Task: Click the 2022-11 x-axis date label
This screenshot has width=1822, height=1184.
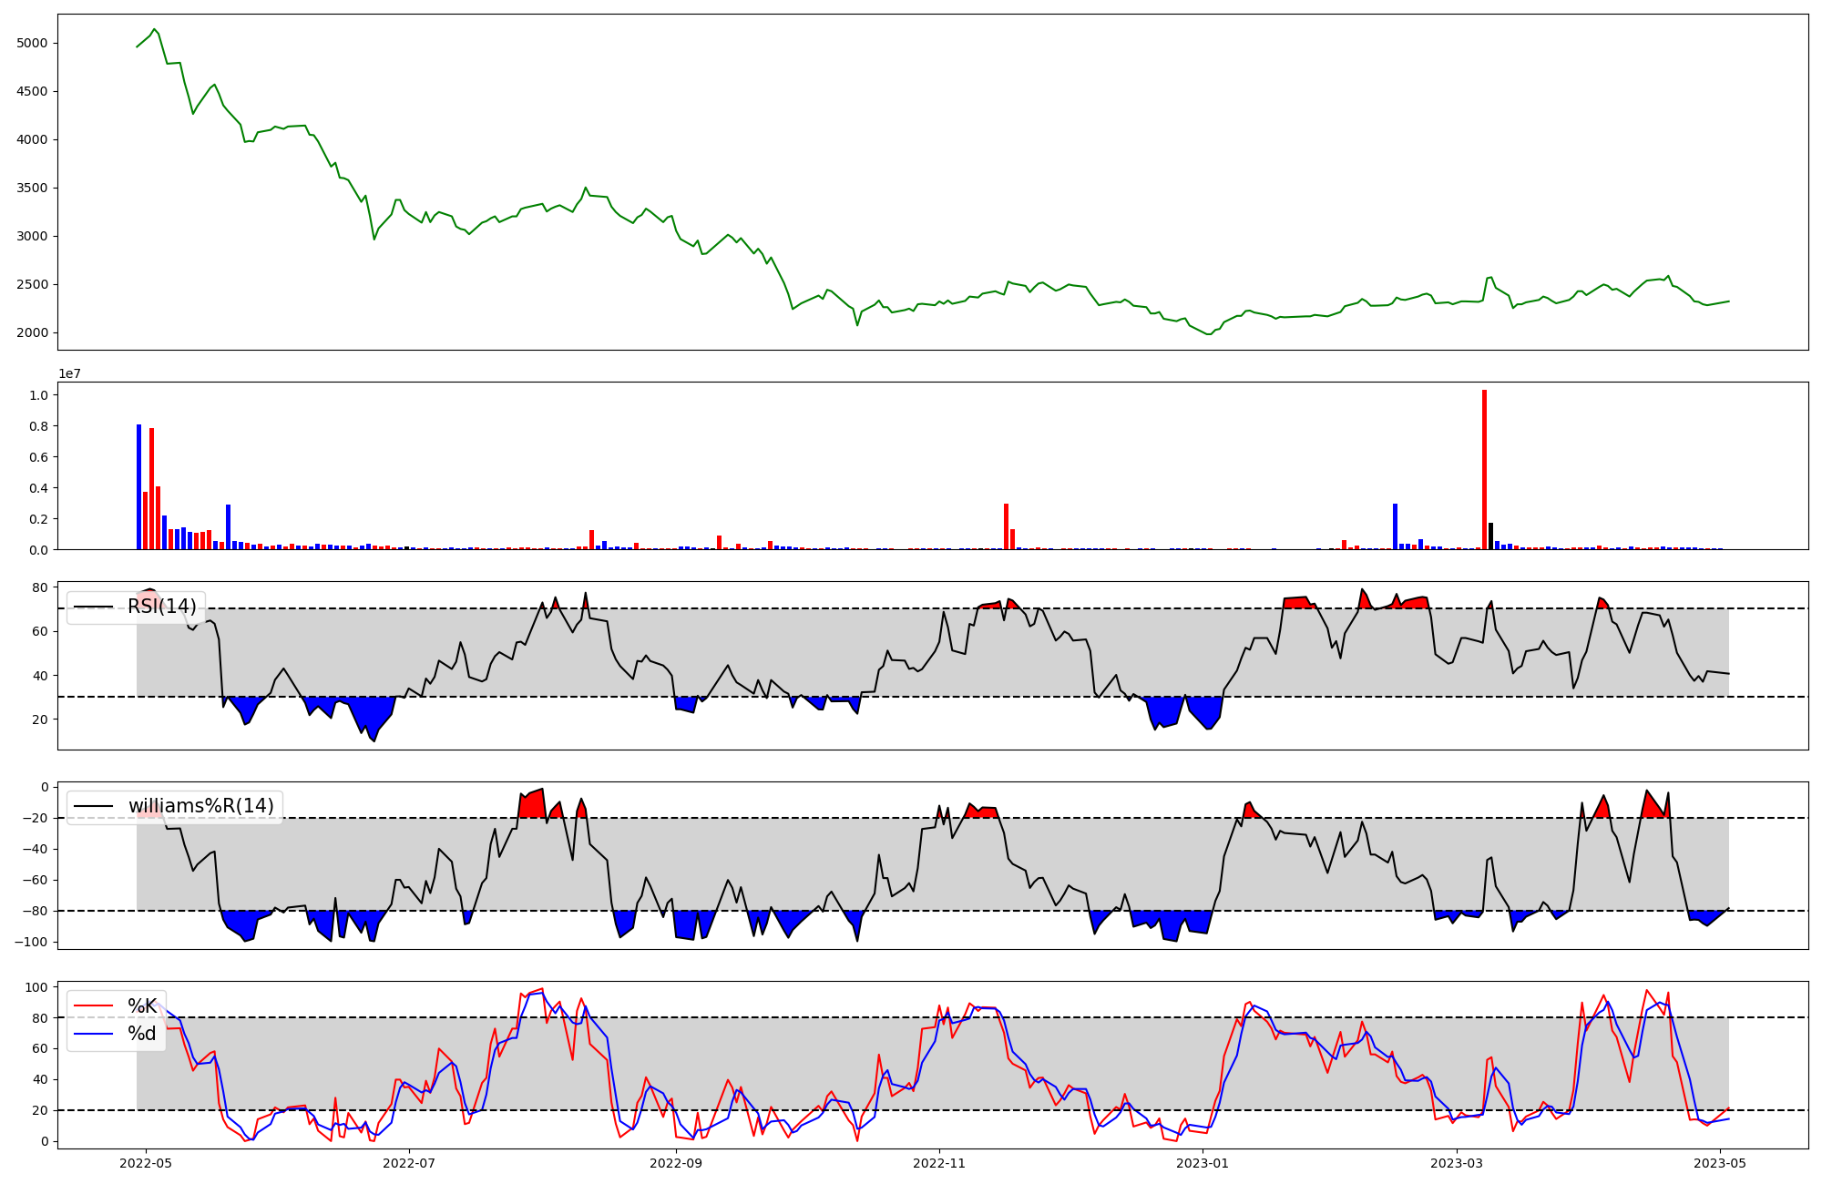Action: point(939,1163)
